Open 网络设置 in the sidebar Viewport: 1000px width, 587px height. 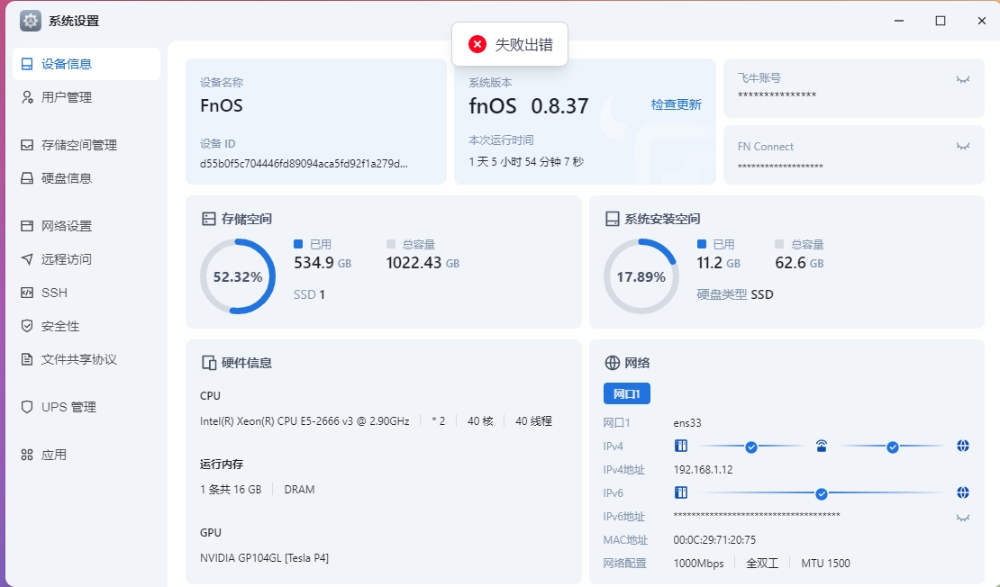coord(86,226)
